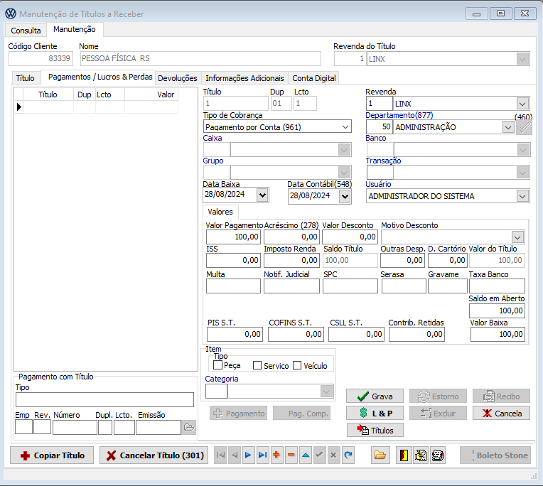The image size is (543, 486).
Task: Refresh data using the circular arrow icon
Action: point(348,455)
